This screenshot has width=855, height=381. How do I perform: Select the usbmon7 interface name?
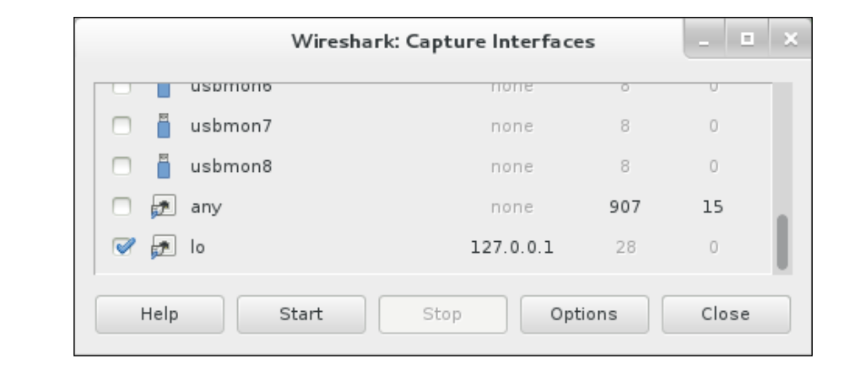(x=231, y=126)
